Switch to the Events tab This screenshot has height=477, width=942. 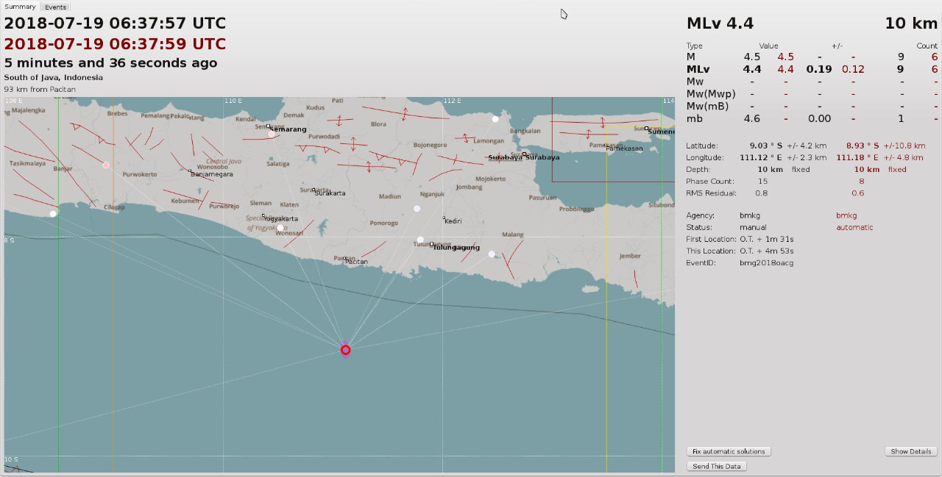coord(55,7)
